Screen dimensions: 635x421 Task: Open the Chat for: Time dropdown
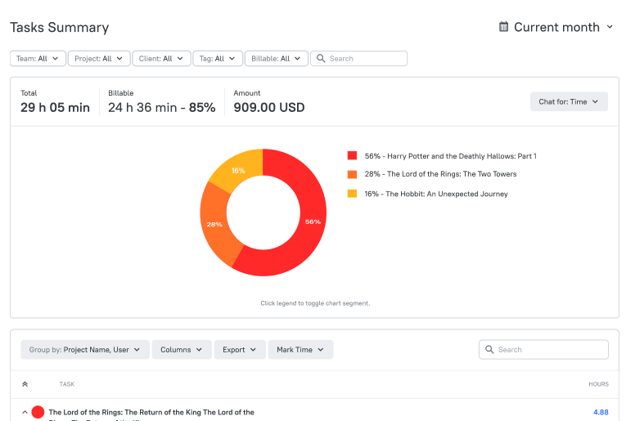(x=569, y=101)
